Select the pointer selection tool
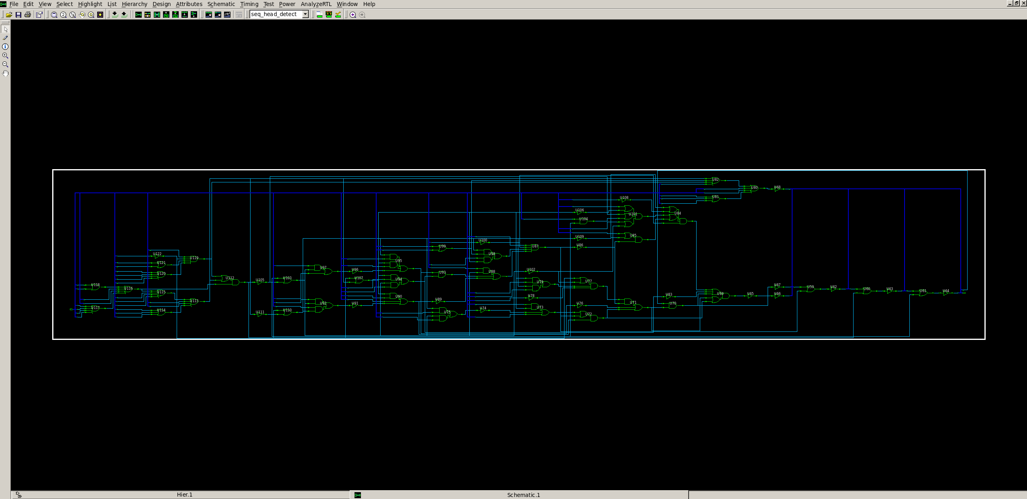1027x499 pixels. click(5, 29)
